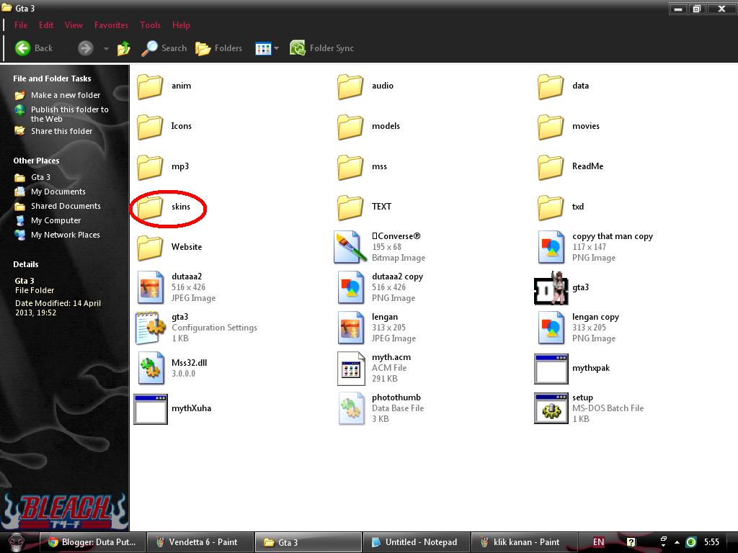This screenshot has width=738, height=553.
Task: Open the Search pane
Action: pyautogui.click(x=164, y=48)
